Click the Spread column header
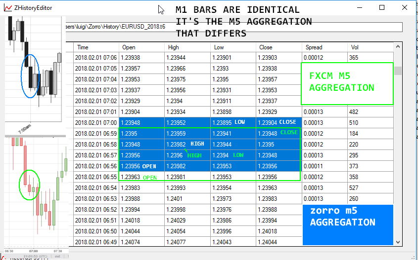 pyautogui.click(x=325, y=47)
